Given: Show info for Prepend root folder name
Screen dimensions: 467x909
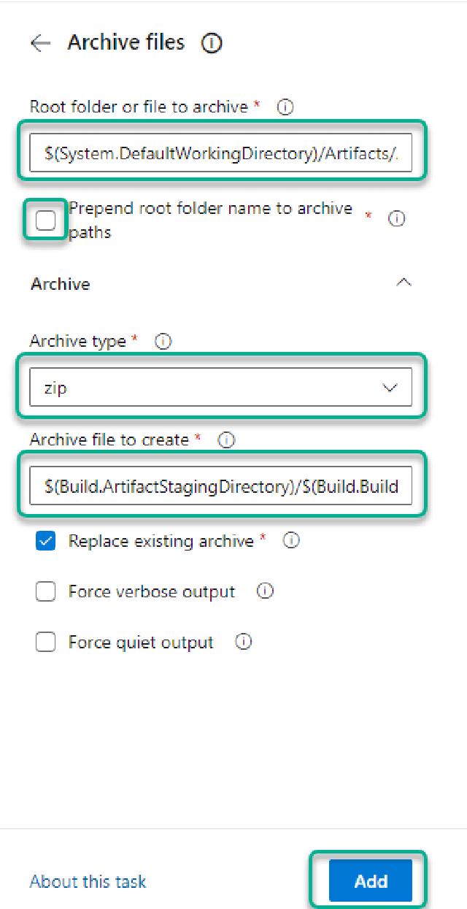Looking at the screenshot, I should coord(396,218).
